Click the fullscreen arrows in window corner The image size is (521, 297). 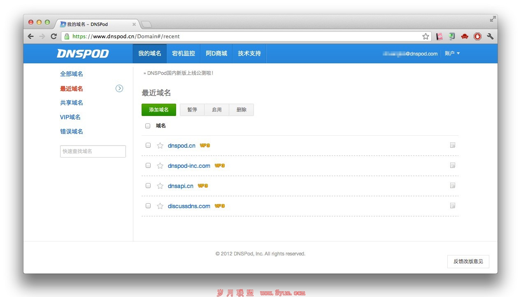pyautogui.click(x=493, y=19)
